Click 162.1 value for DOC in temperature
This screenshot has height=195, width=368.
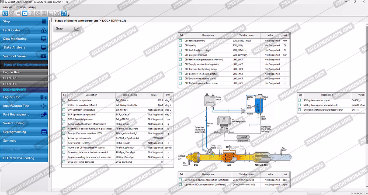154,105
